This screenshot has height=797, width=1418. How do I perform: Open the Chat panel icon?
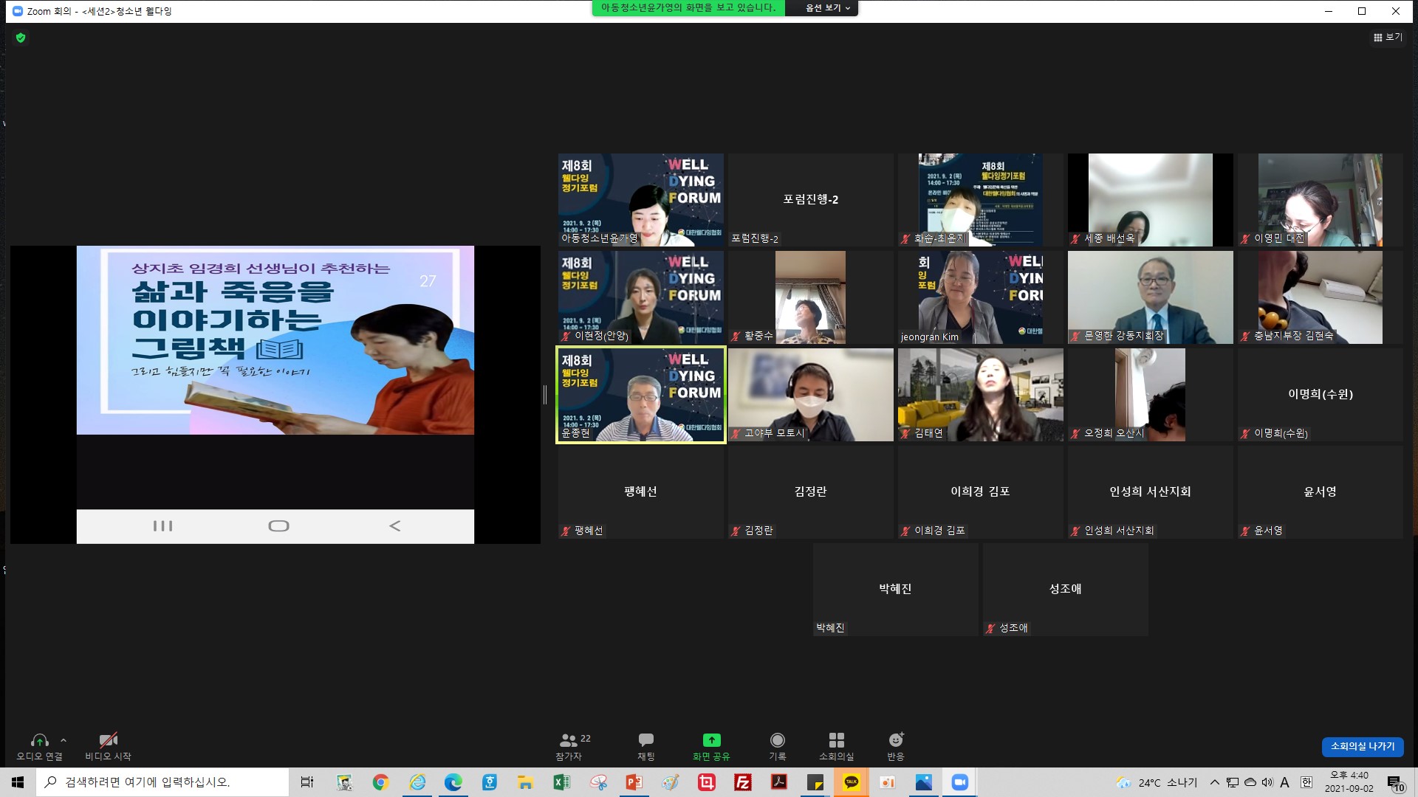[x=645, y=740]
